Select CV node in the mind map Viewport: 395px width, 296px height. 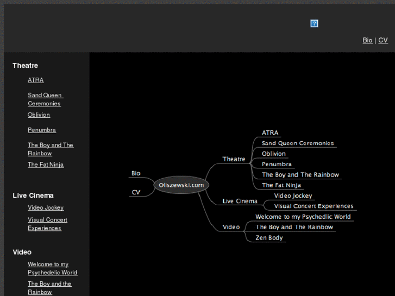click(x=136, y=192)
